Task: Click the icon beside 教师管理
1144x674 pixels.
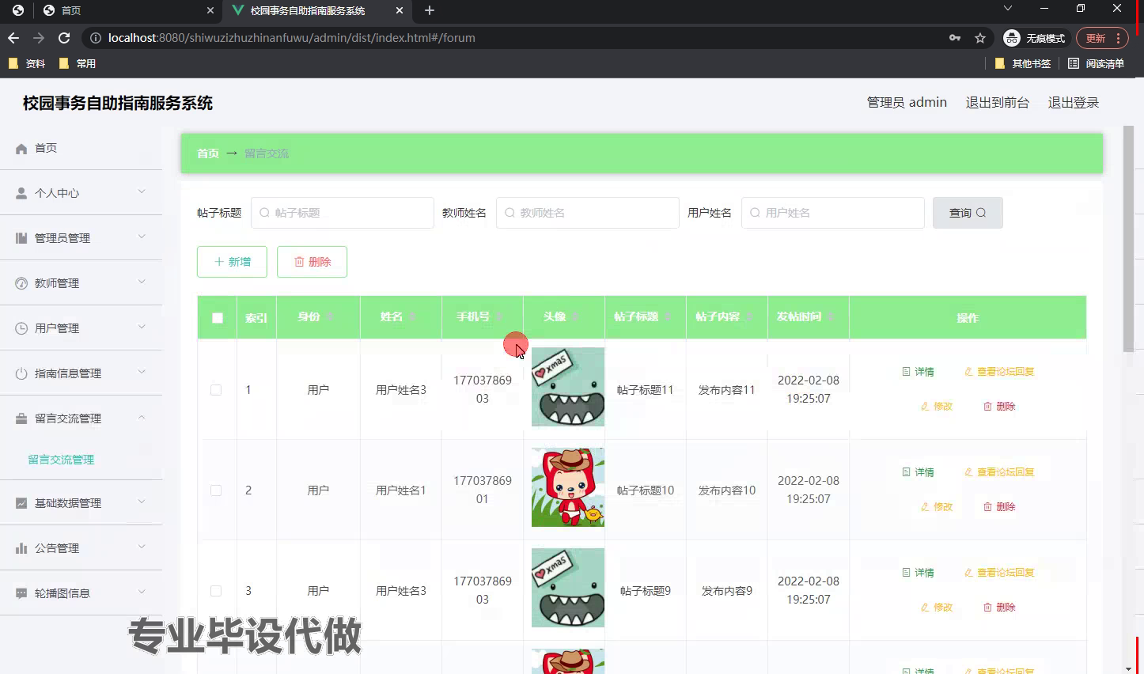Action: 21,283
